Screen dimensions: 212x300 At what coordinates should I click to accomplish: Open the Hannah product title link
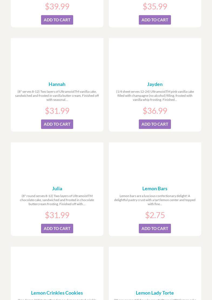pyautogui.click(x=57, y=84)
